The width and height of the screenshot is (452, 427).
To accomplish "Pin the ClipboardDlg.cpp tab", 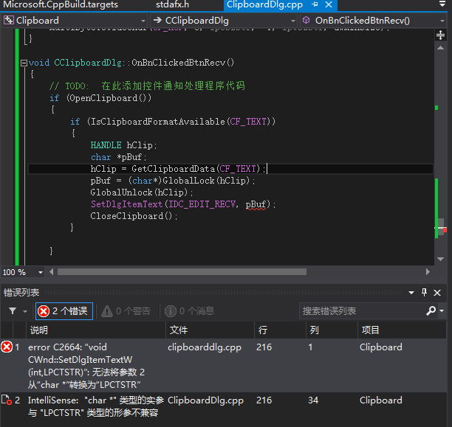I will [315, 4].
